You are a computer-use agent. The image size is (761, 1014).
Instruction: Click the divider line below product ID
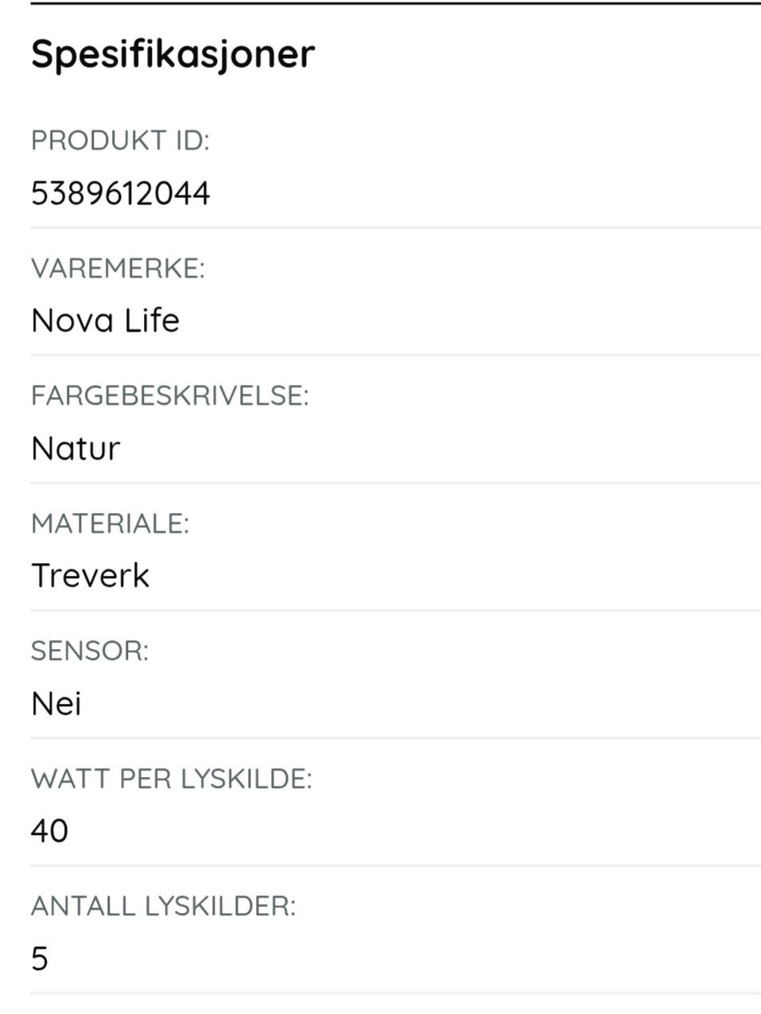395,227
